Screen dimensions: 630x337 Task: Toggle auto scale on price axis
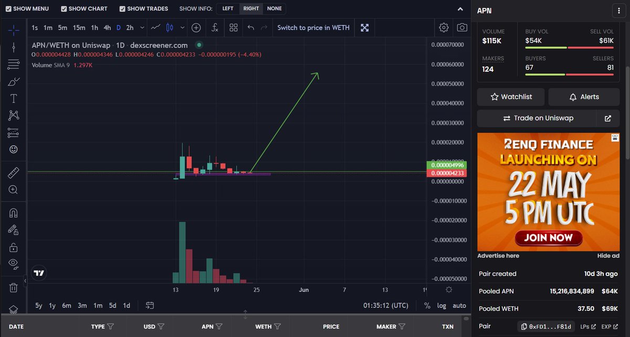(x=459, y=305)
